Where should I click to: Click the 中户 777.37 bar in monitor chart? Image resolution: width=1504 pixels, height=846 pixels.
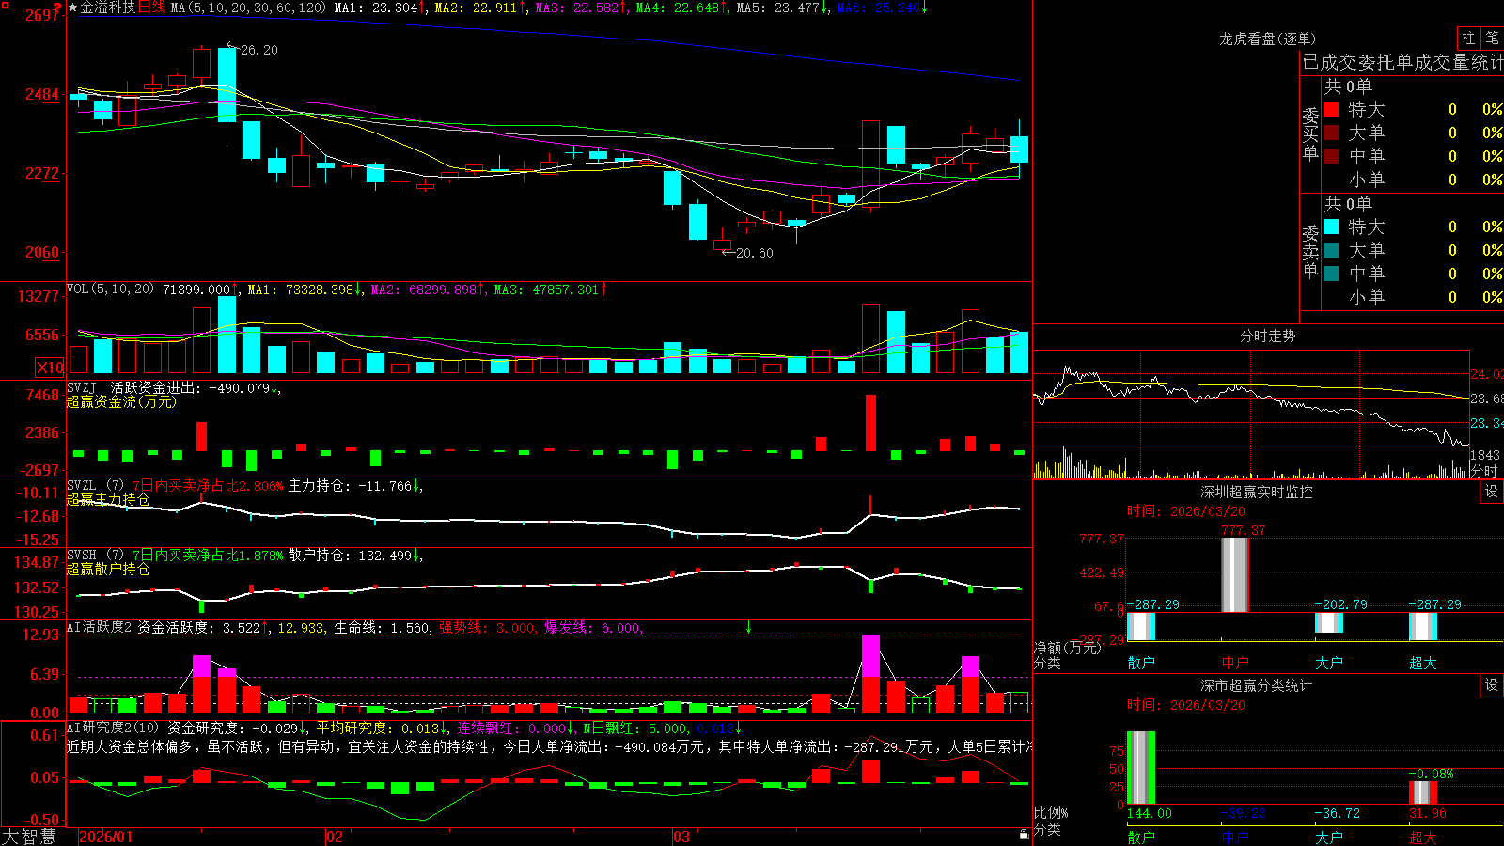click(x=1235, y=575)
